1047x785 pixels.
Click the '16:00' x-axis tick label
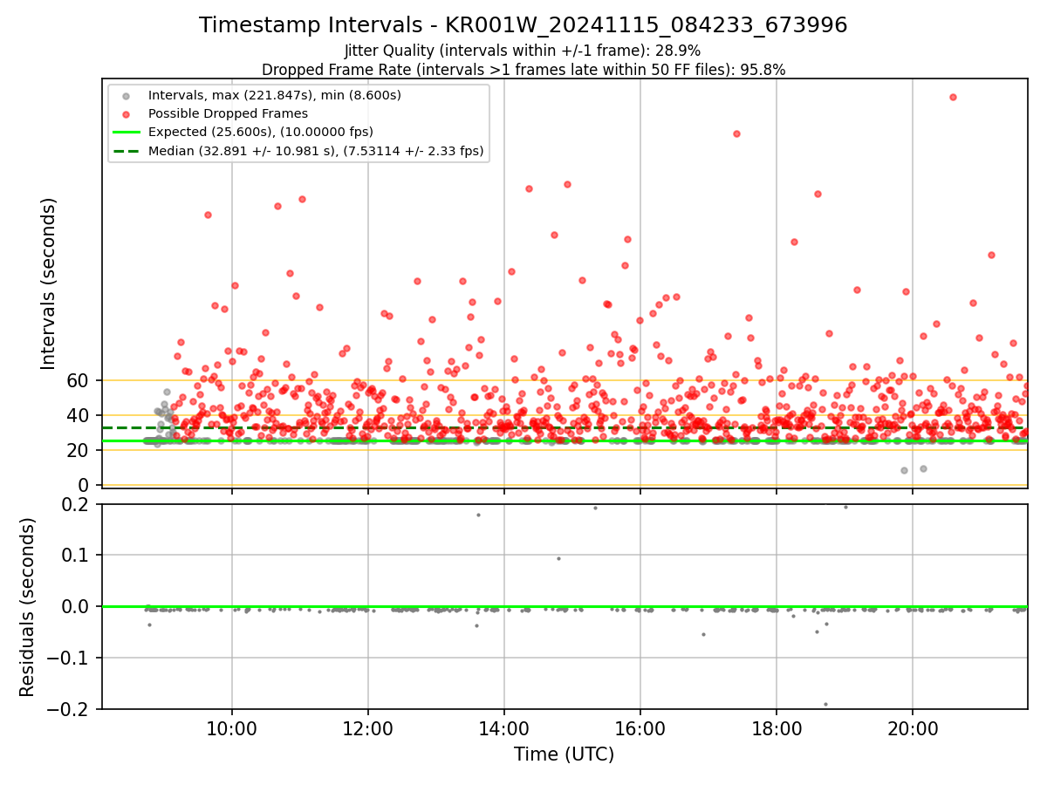click(640, 730)
